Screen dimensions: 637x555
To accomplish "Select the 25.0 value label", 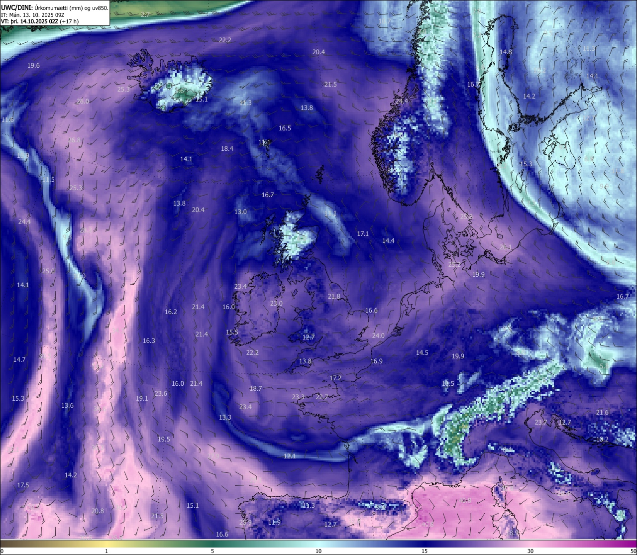I will pyautogui.click(x=48, y=271).
